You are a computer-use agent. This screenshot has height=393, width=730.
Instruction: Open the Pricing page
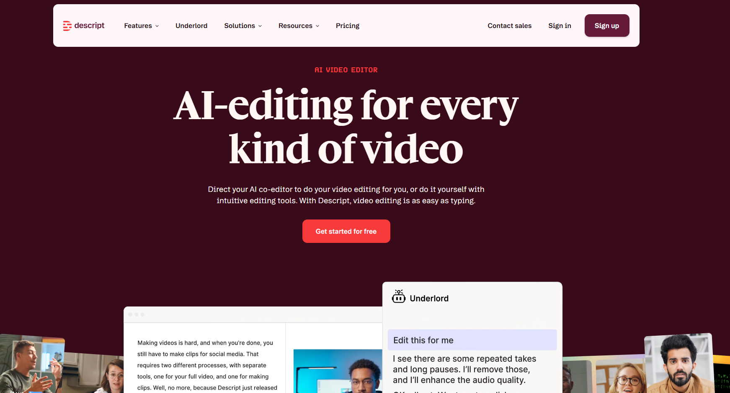348,26
